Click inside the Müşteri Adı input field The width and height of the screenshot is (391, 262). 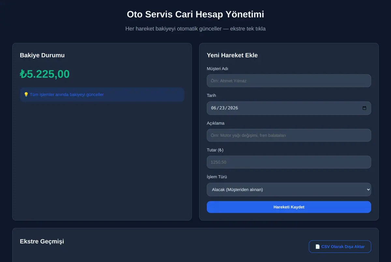[289, 81]
